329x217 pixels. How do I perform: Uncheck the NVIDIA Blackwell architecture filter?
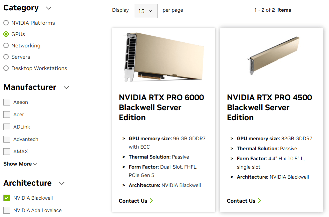(x=7, y=198)
